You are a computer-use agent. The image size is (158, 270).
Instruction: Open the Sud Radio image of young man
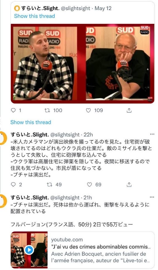45,63
